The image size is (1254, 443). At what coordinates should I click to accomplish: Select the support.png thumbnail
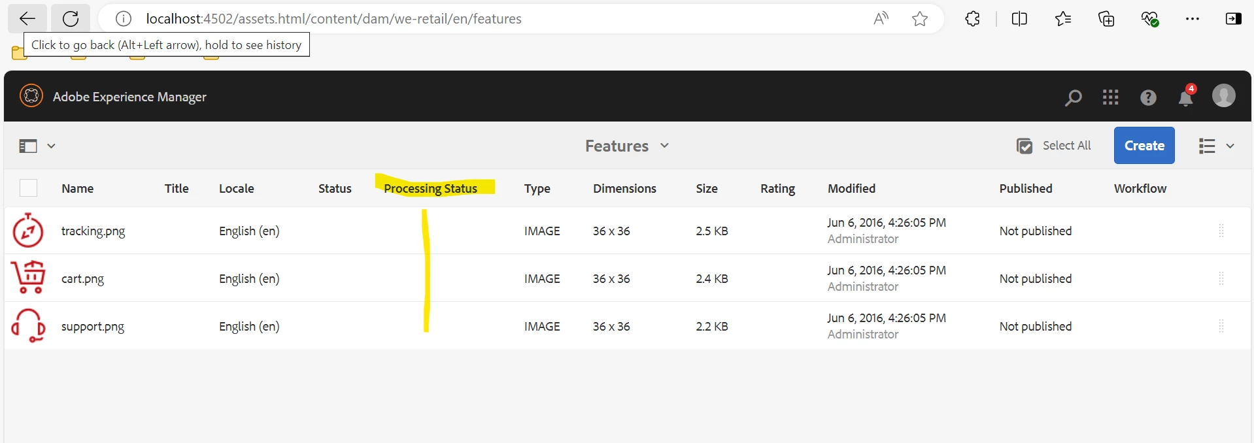point(28,325)
